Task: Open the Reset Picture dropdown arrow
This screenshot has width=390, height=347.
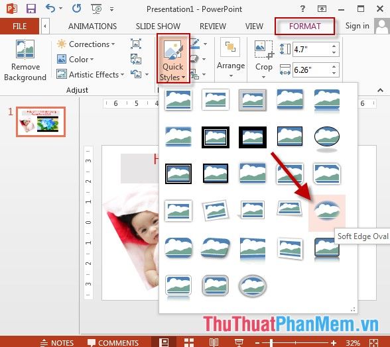Action: tap(147, 74)
